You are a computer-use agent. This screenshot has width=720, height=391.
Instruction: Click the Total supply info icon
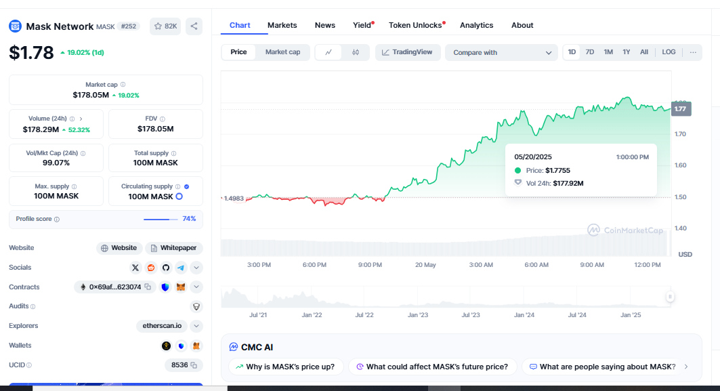coord(173,153)
